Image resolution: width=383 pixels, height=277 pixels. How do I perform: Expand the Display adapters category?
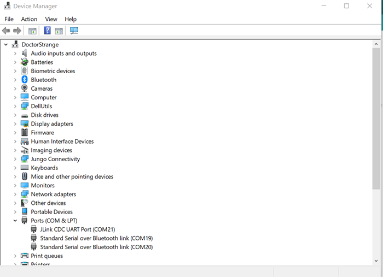pos(15,124)
